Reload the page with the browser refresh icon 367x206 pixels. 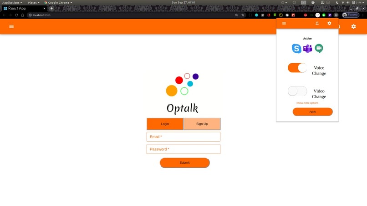coord(16,15)
